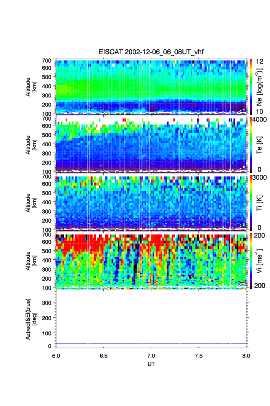The width and height of the screenshot is (270, 406).
Task: Click the 6.0 tick label on UT axis
Action: (56, 356)
